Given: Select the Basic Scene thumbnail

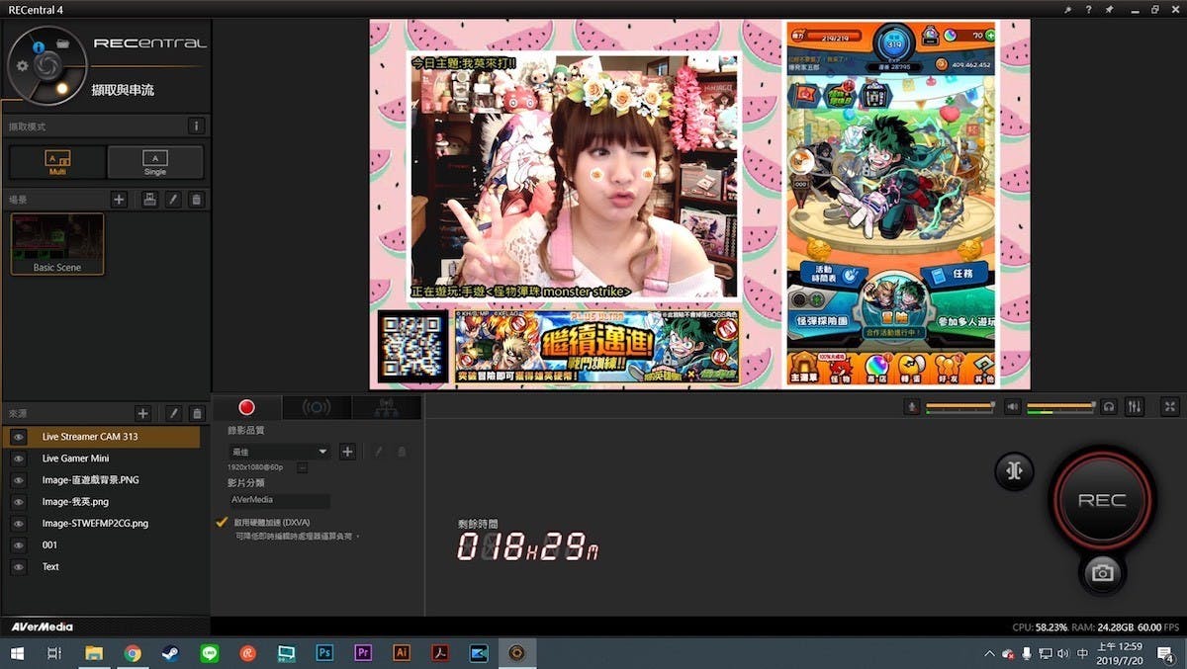Looking at the screenshot, I should [57, 243].
